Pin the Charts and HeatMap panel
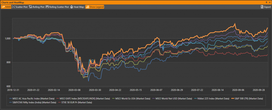This screenshot has width=272, height=110. coord(266,2)
